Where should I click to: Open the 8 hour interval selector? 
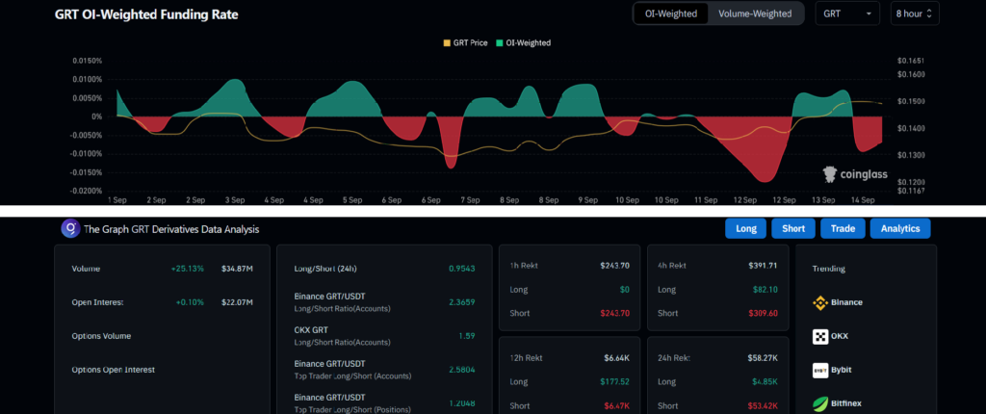coord(915,13)
